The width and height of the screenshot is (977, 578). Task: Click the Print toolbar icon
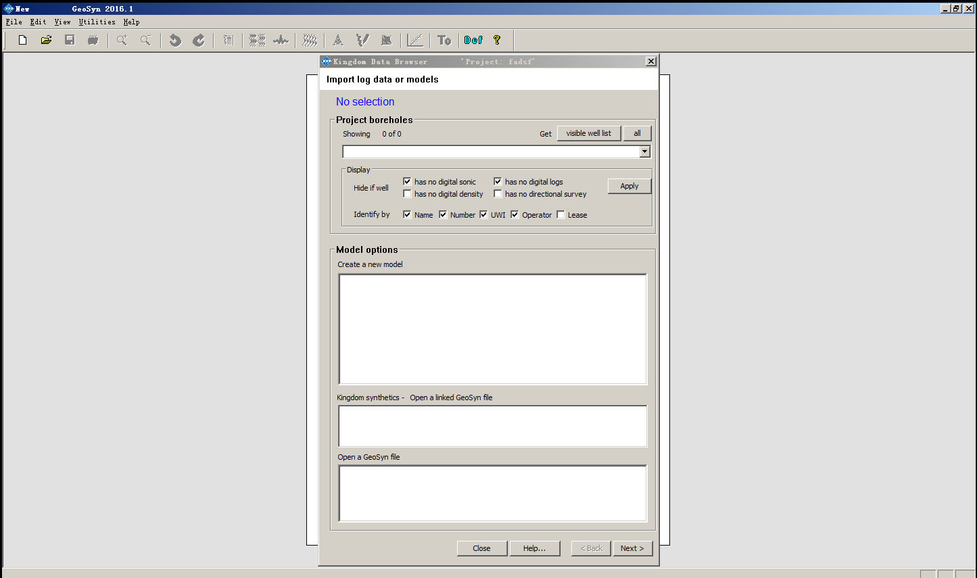93,41
